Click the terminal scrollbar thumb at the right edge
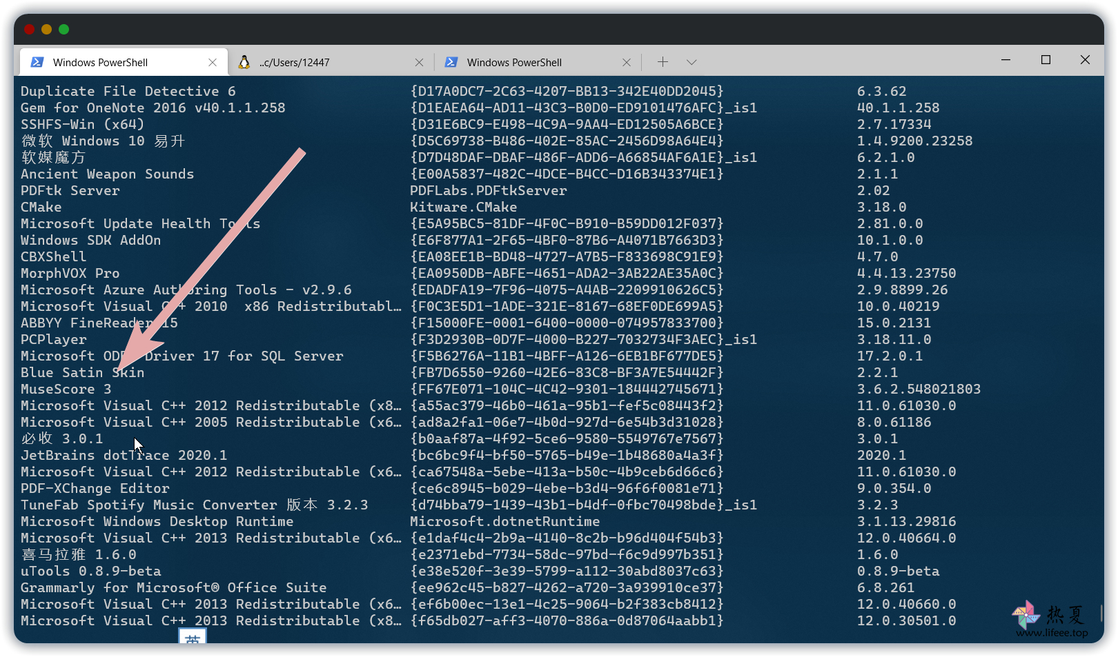This screenshot has height=657, width=1118. (1101, 613)
